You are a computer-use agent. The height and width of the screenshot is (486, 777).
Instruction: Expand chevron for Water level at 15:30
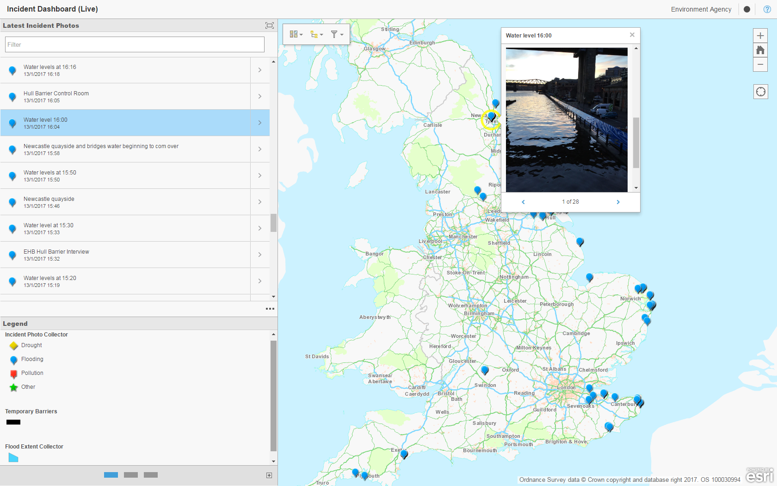[x=260, y=229]
